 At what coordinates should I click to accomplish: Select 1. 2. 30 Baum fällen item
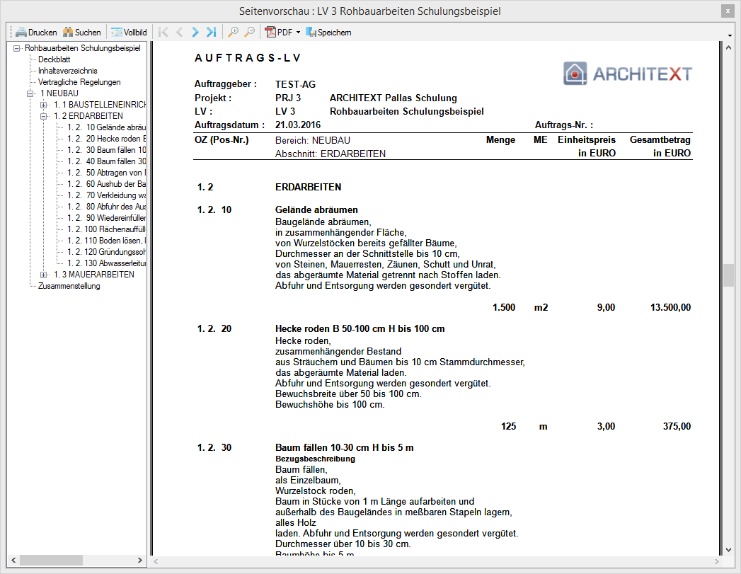tap(106, 150)
